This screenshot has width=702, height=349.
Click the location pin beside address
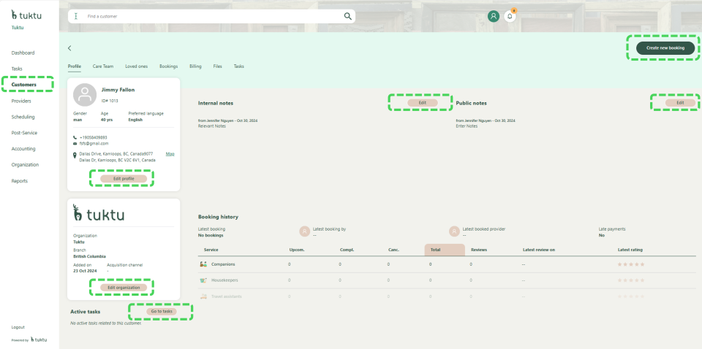click(75, 155)
